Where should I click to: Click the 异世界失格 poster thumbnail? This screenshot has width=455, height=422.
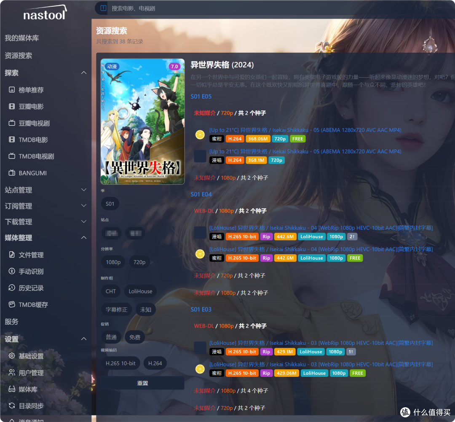[x=142, y=121]
